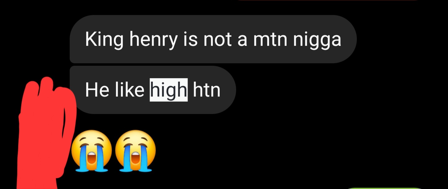Click the word "like" in second message

[129, 90]
